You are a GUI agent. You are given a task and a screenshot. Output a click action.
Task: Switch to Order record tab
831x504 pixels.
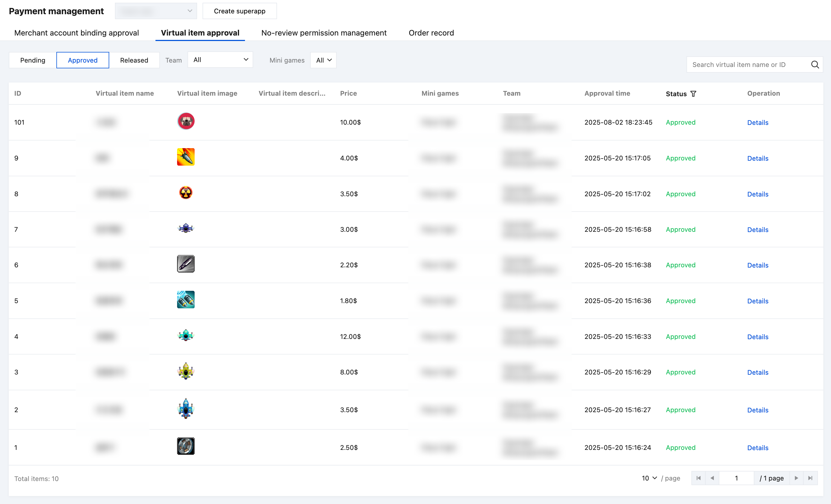(431, 33)
